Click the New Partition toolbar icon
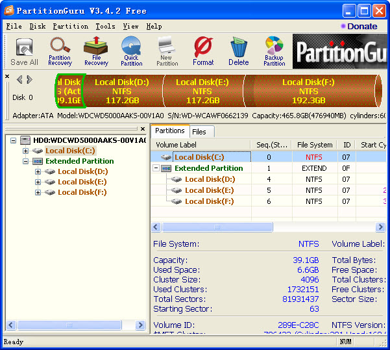Viewport: 390px width, 350px height. coord(167,51)
